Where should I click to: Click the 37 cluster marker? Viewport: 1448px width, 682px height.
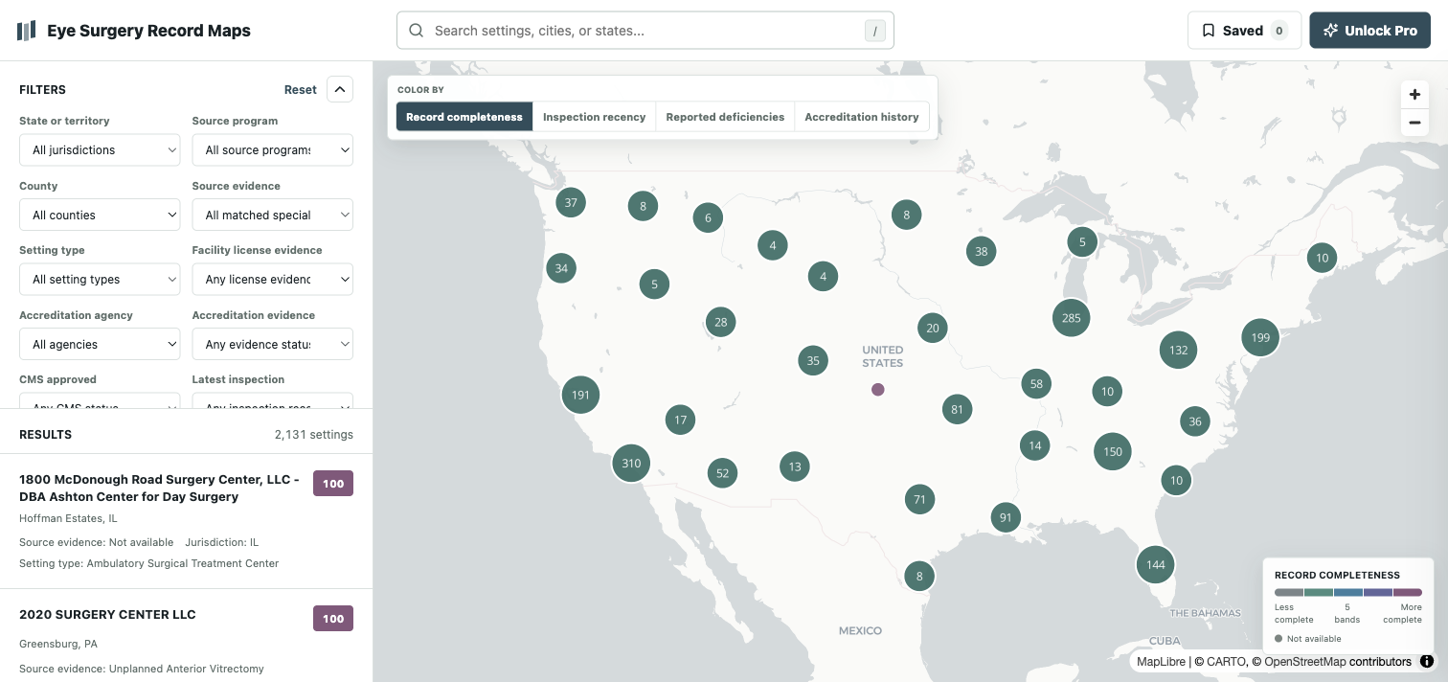click(571, 202)
